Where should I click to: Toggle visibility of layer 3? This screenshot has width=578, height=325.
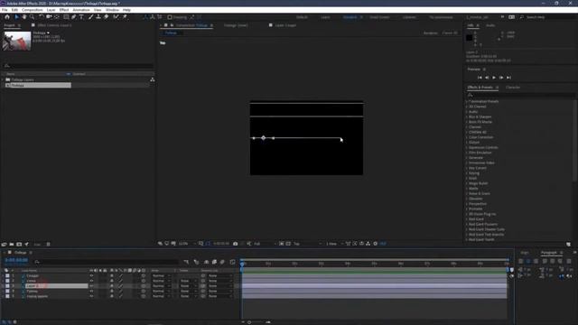[91, 286]
